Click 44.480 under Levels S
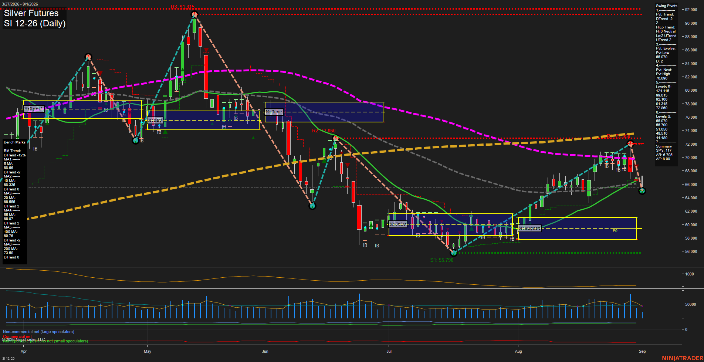704x362 pixels. (661, 138)
